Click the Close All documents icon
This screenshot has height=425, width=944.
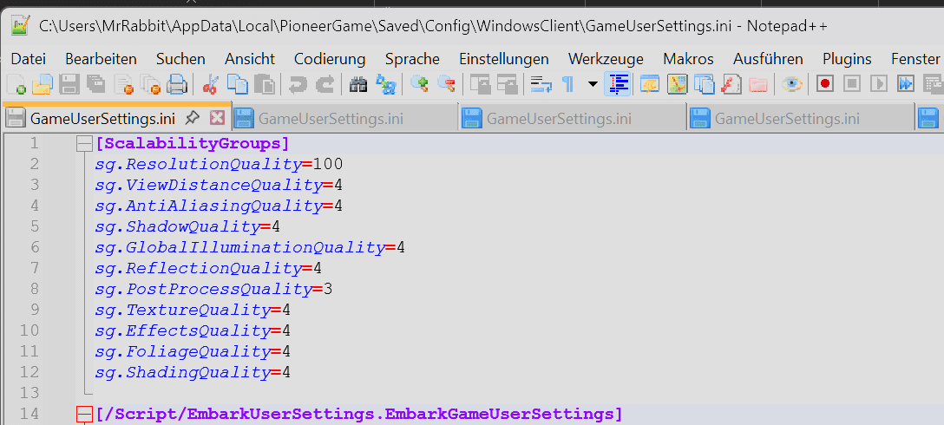(x=150, y=84)
